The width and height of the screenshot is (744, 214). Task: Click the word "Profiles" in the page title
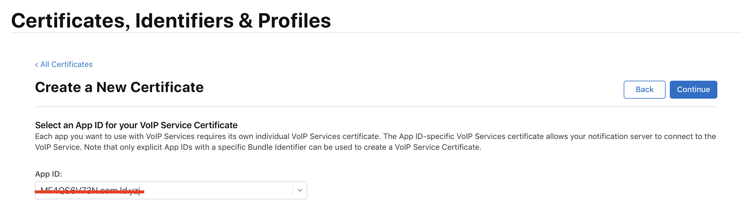point(294,21)
